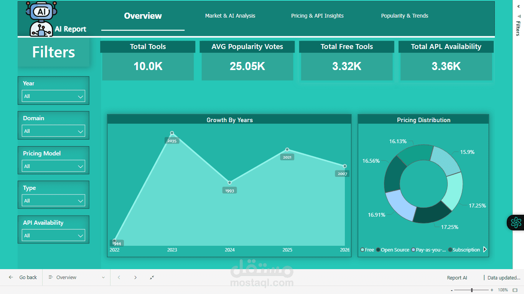Click the back arrow next to Go back
The height and width of the screenshot is (294, 524).
tap(10, 277)
